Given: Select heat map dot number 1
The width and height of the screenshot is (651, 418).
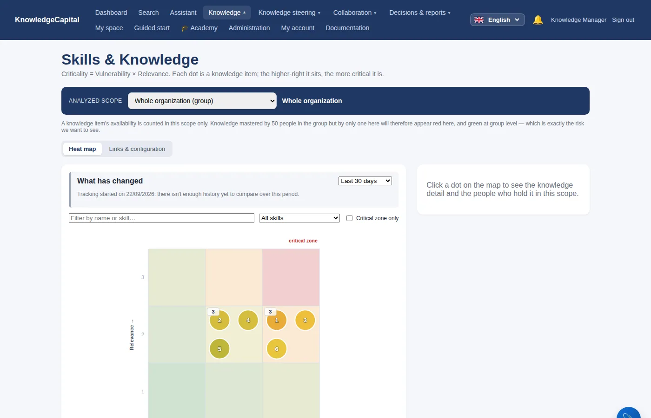Looking at the screenshot, I should pyautogui.click(x=277, y=320).
